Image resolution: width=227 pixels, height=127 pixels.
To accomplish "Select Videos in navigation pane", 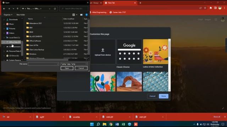I will click(x=12, y=33).
